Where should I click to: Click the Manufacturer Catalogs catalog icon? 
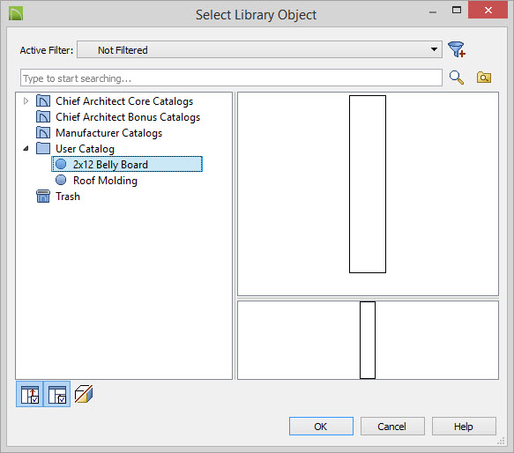pyautogui.click(x=43, y=133)
